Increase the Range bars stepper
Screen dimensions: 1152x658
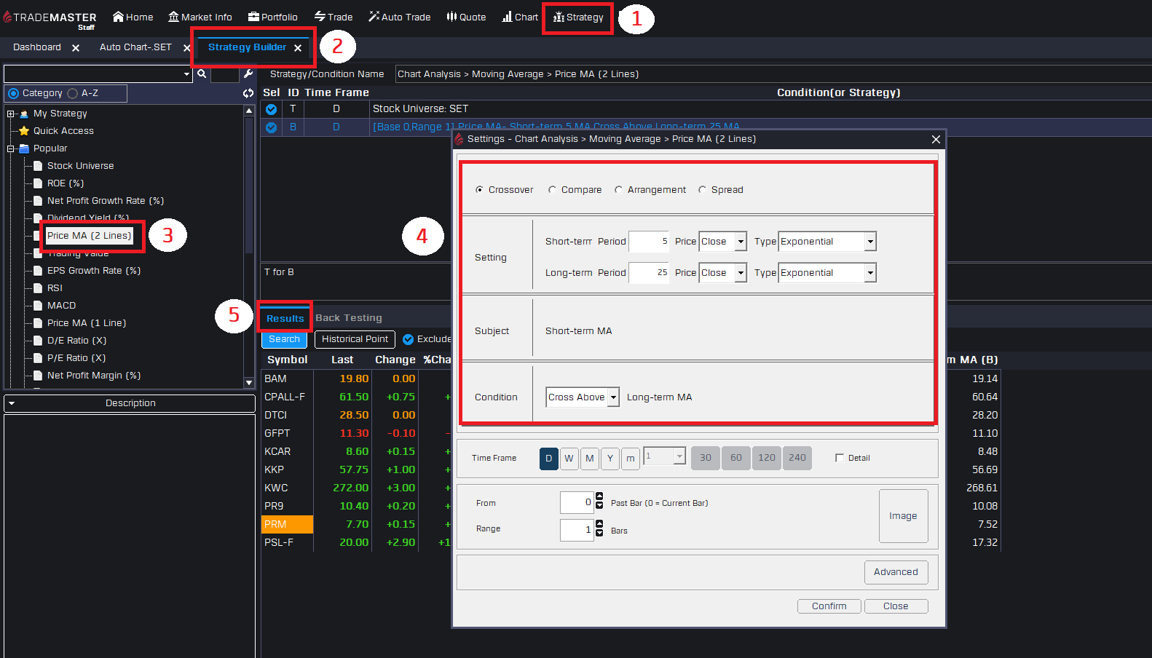(x=599, y=524)
